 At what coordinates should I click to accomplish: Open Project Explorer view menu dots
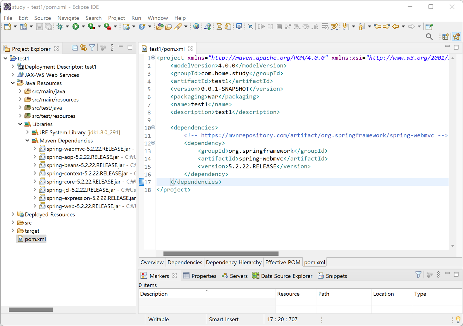point(112,48)
